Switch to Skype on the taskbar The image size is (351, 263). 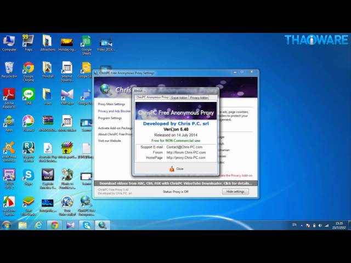click(x=87, y=225)
